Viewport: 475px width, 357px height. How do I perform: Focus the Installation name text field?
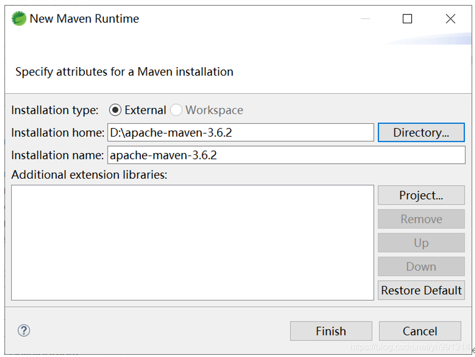286,155
